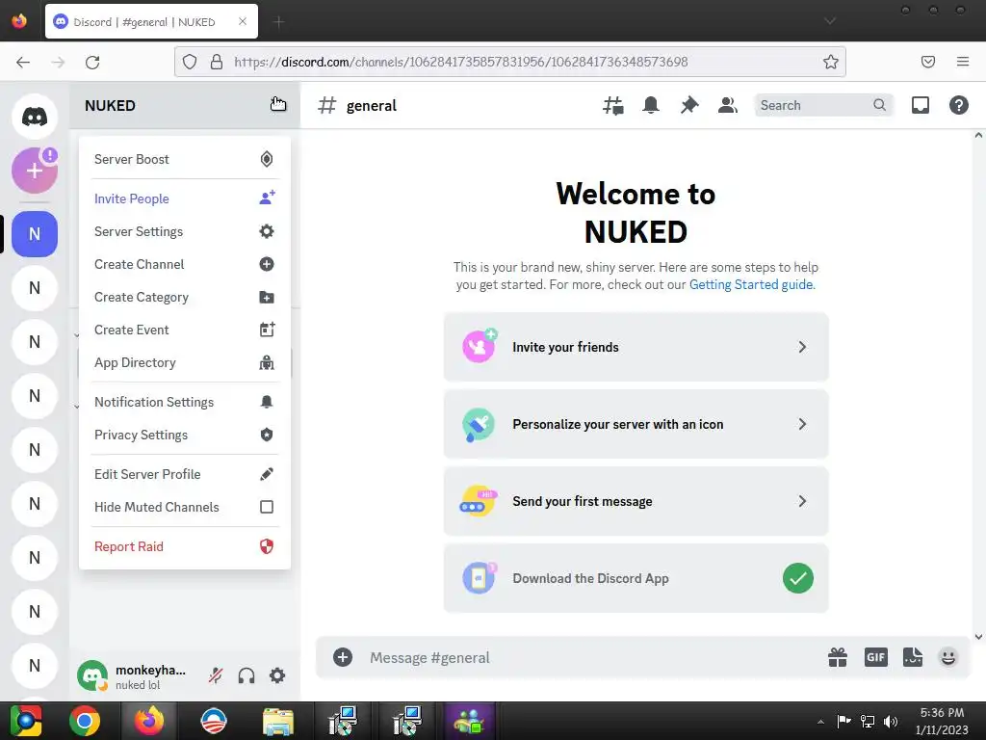This screenshot has height=740, width=986.
Task: Choose Create Event menu item
Action: (x=184, y=330)
